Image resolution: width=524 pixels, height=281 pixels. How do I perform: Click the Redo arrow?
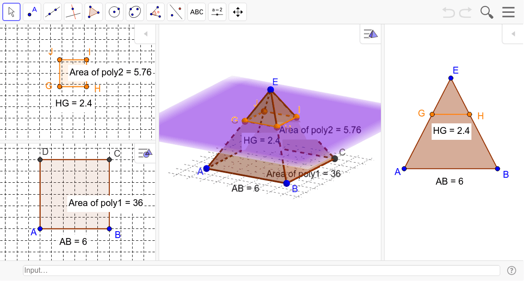tap(465, 12)
